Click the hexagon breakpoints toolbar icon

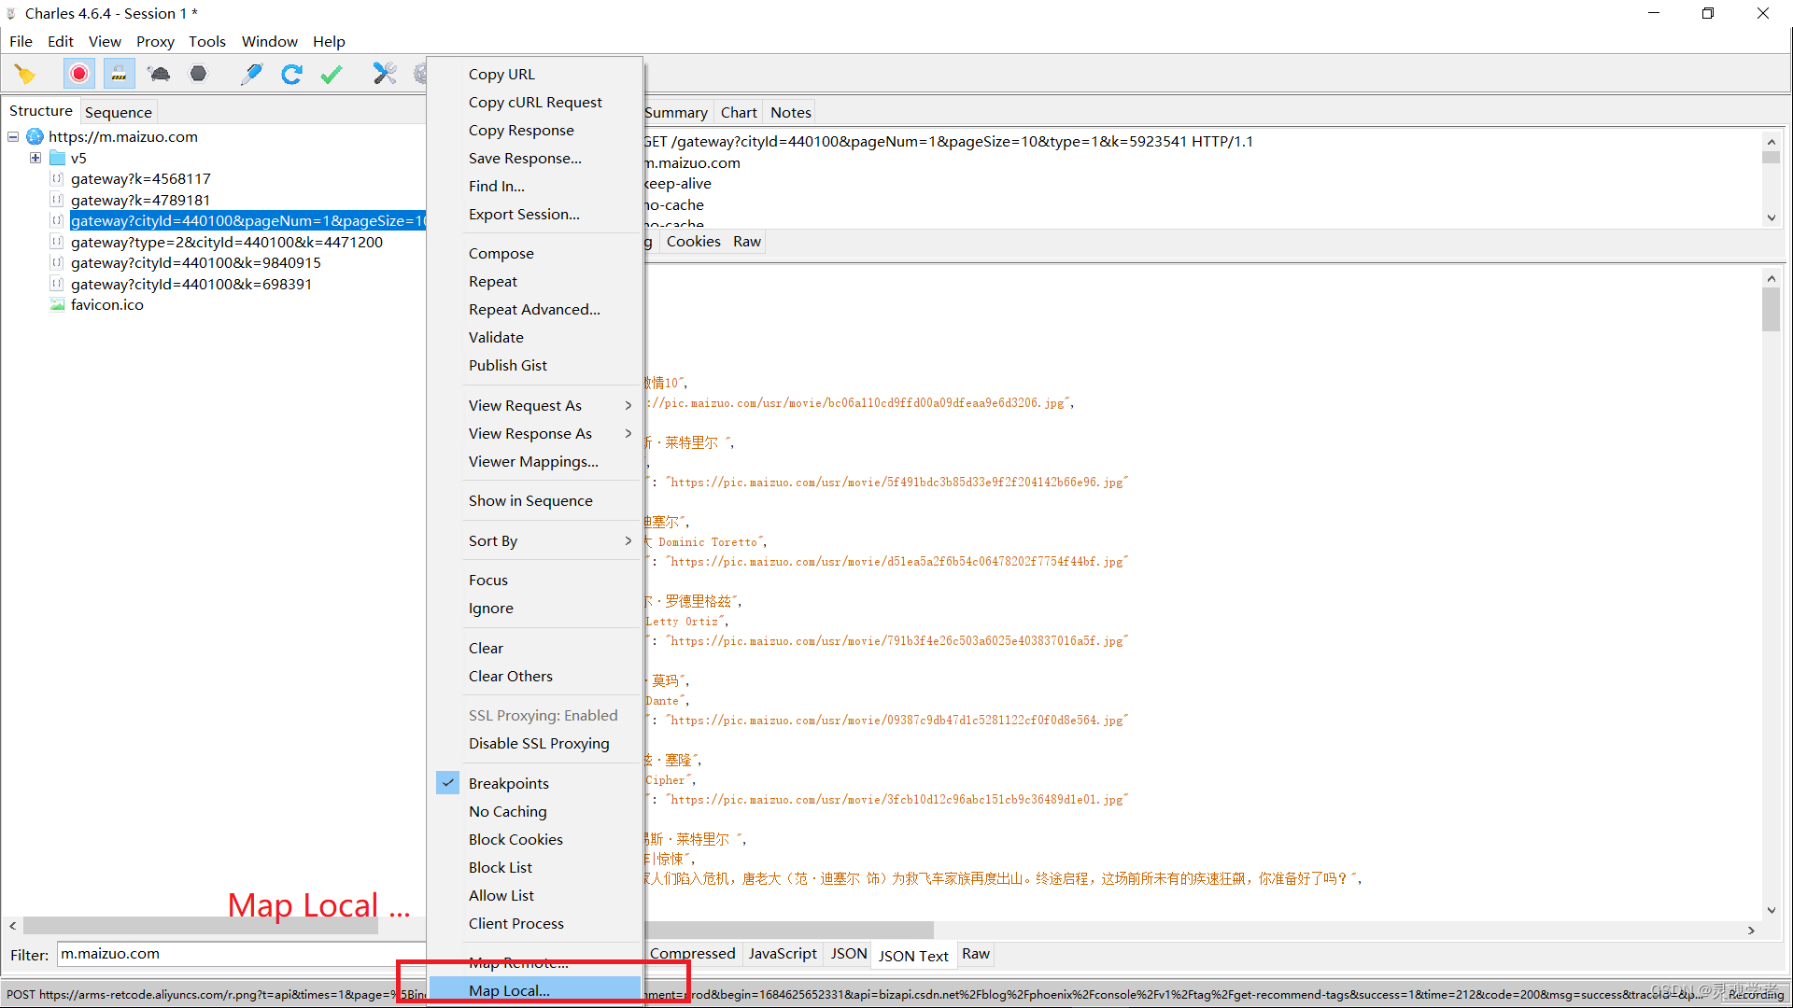click(198, 74)
